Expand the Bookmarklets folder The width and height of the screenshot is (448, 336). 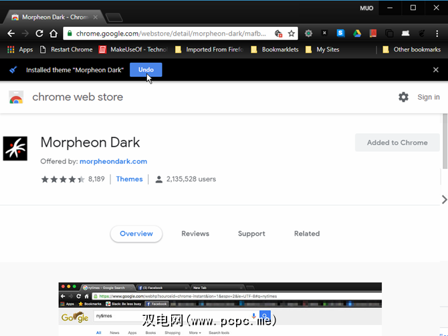[x=275, y=50]
